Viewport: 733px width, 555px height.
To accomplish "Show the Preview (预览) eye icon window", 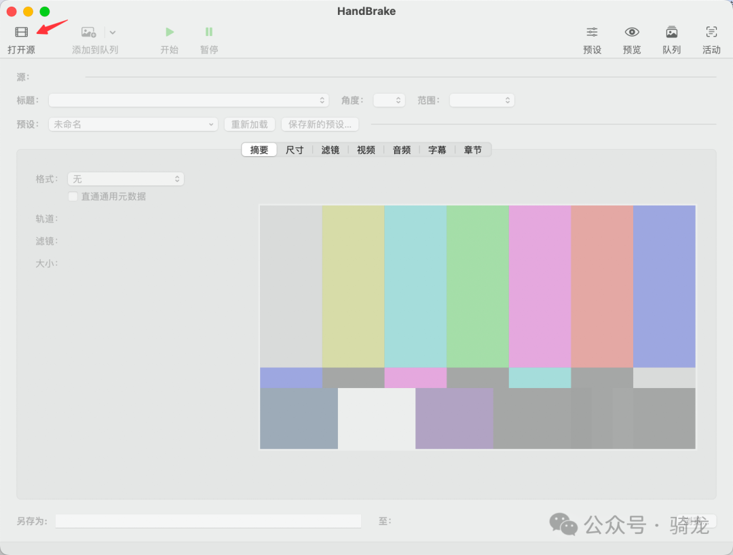I will click(x=632, y=33).
